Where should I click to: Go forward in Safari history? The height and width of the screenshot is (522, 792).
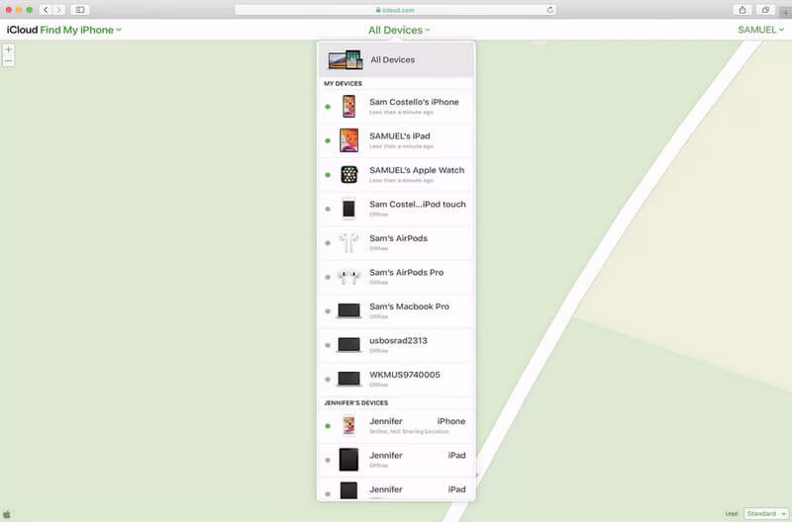59,10
